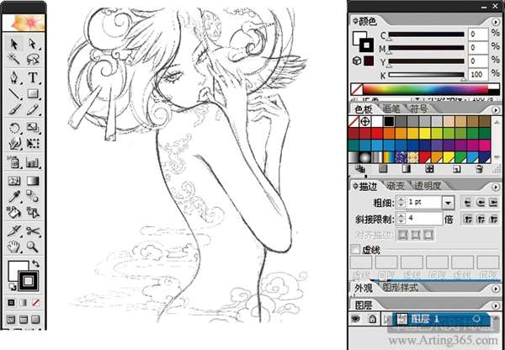The width and height of the screenshot is (505, 350).
Task: Select the Scale tool
Action: tap(33, 128)
